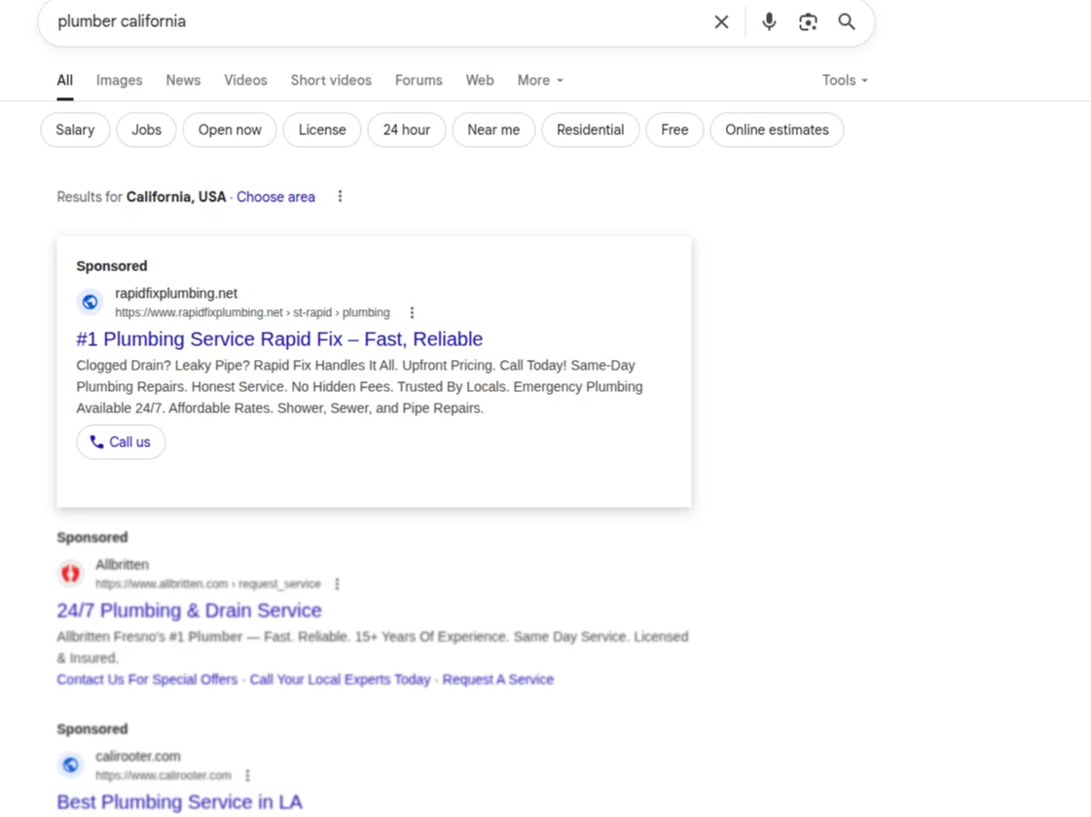Select the 24 hour chip

(407, 130)
